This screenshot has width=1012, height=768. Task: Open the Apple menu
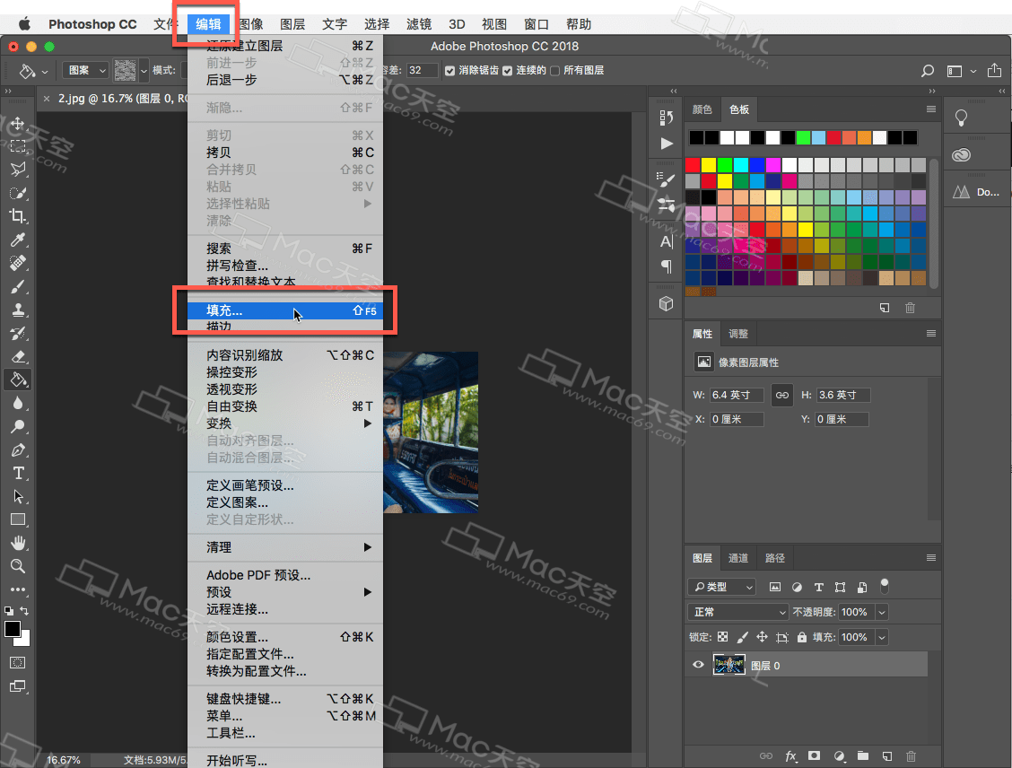coord(24,24)
